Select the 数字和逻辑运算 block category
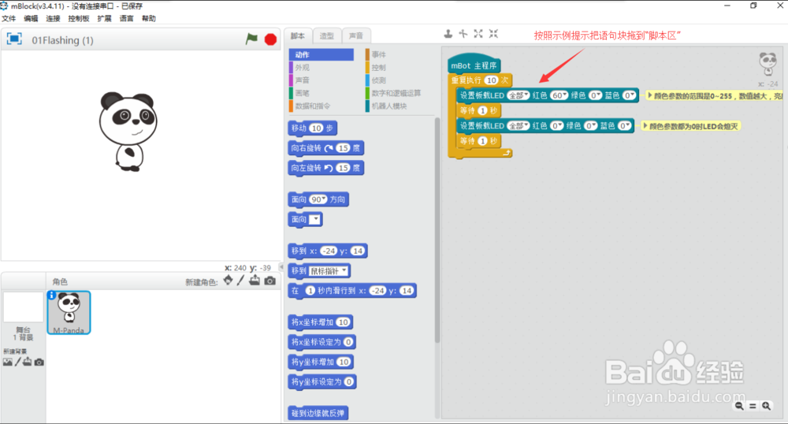This screenshot has height=424, width=788. 396,93
